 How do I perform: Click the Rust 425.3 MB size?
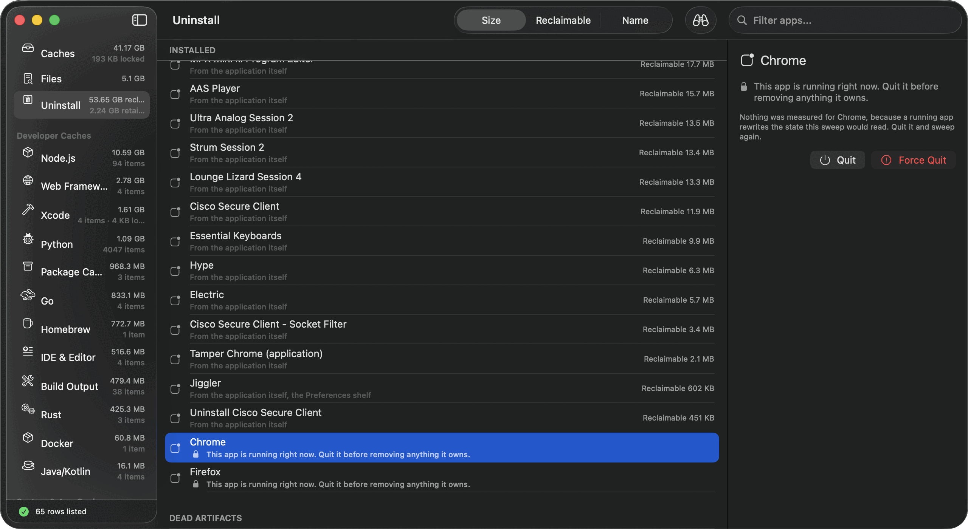pyautogui.click(x=127, y=409)
